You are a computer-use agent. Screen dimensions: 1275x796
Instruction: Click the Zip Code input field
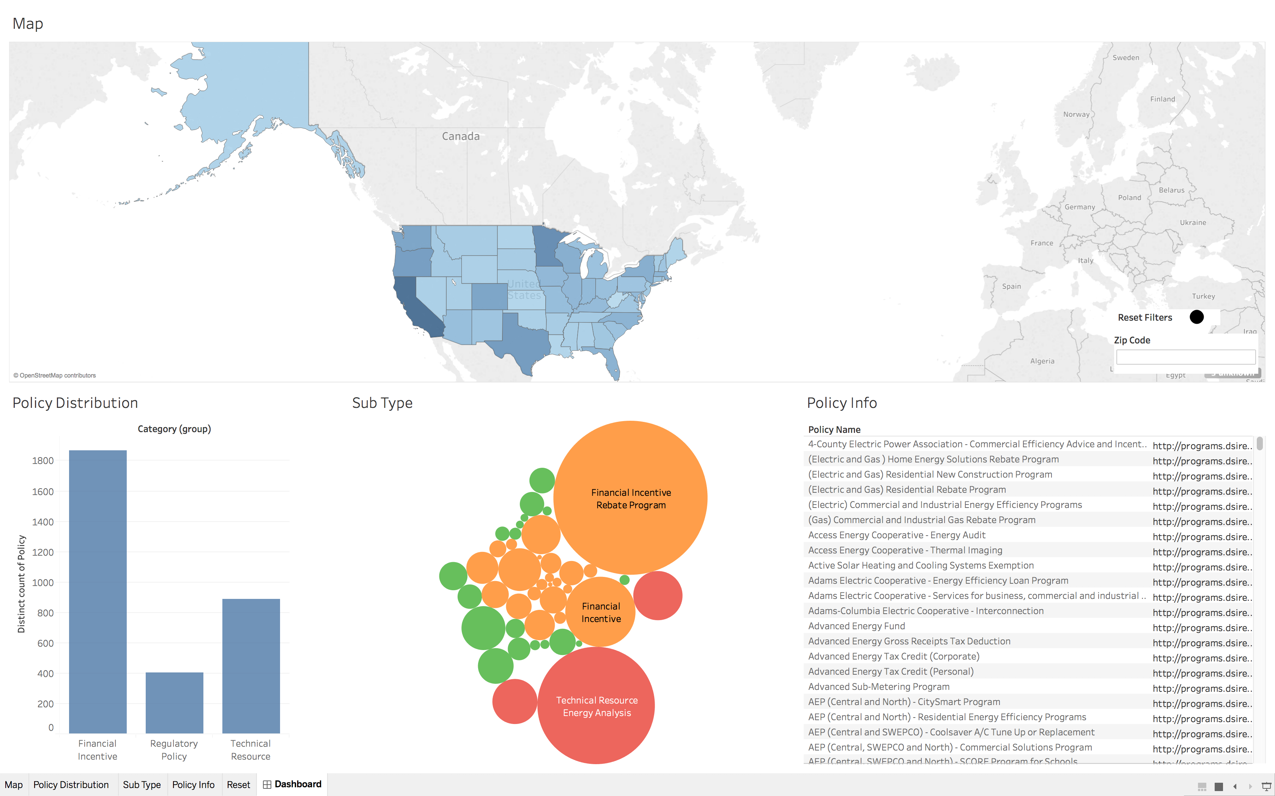point(1185,357)
